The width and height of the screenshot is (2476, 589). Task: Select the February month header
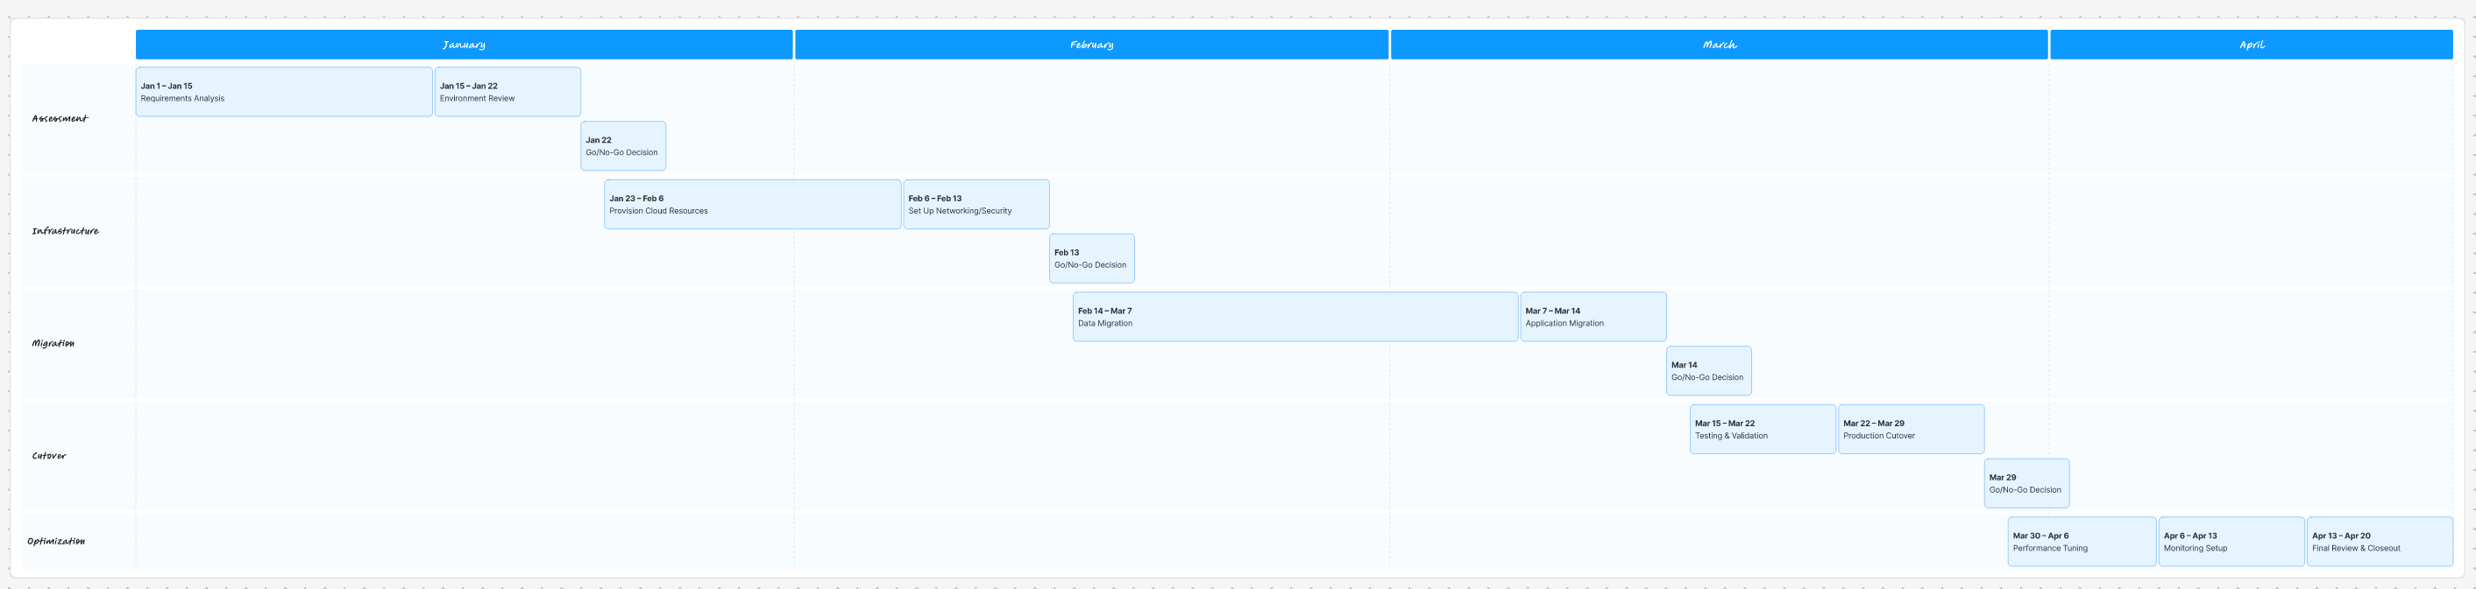pyautogui.click(x=1091, y=44)
